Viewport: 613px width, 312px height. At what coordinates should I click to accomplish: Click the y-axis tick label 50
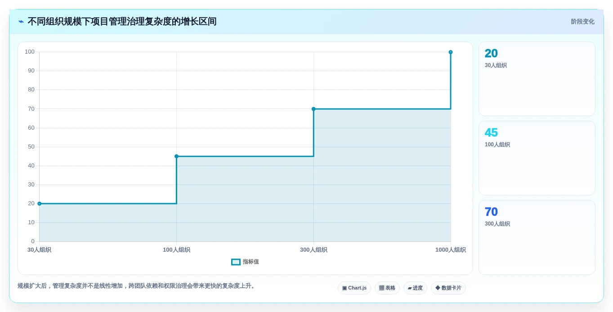click(31, 147)
